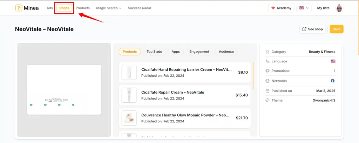The height and width of the screenshot is (143, 359).
Task: Open Success Radar page
Action: pos(140,8)
